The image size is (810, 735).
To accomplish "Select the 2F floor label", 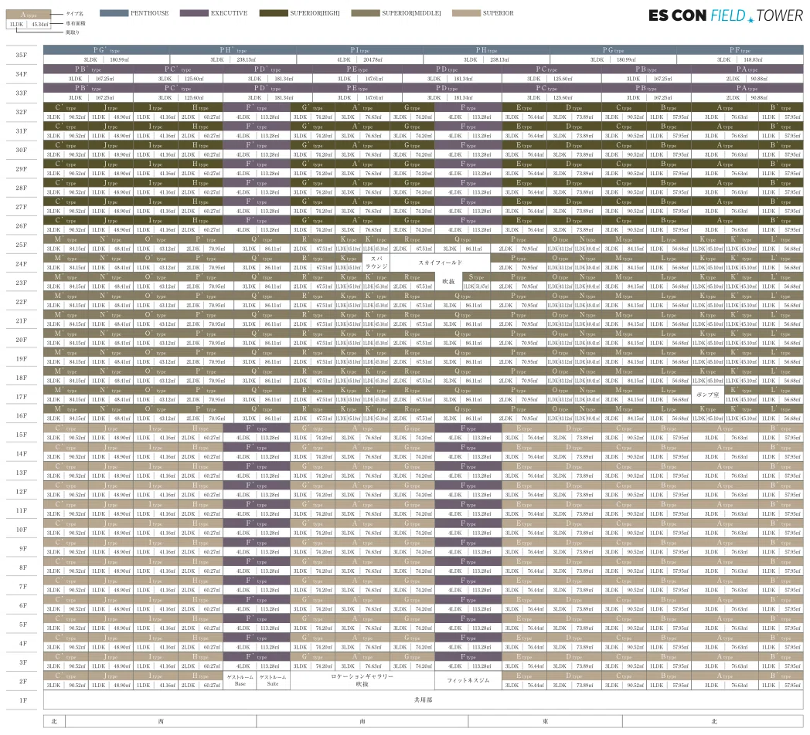I will pyautogui.click(x=22, y=682).
